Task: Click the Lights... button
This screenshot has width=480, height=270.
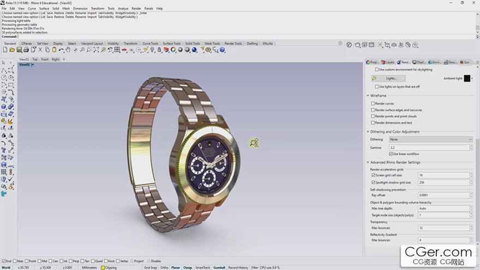Action: coord(388,79)
